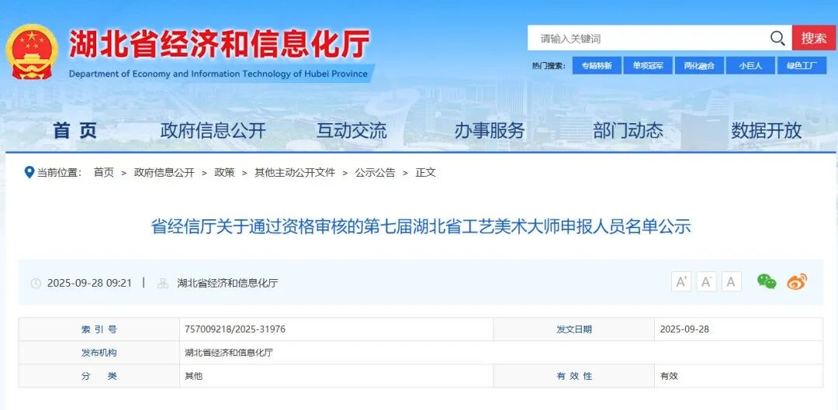Click the 专精特新 hot search tag

click(597, 66)
